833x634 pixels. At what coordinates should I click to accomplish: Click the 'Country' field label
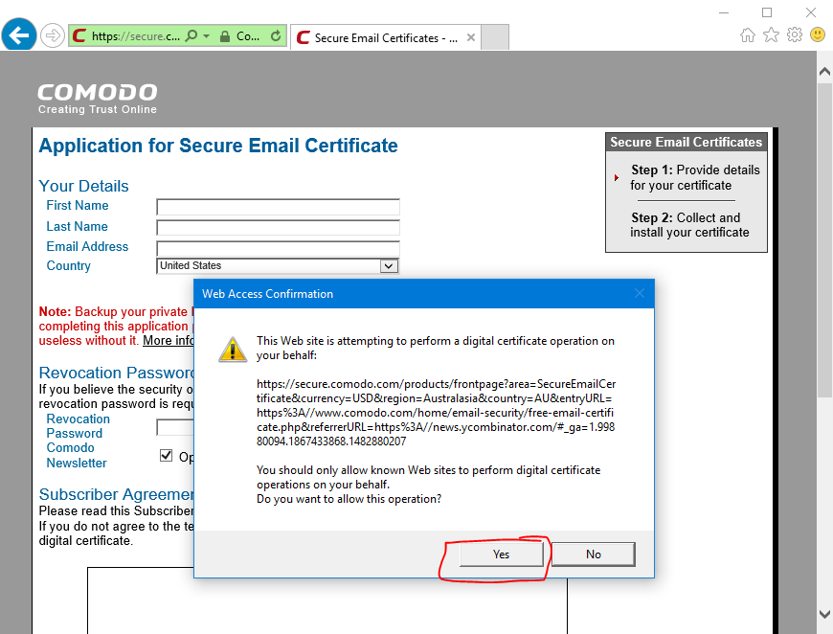(69, 265)
